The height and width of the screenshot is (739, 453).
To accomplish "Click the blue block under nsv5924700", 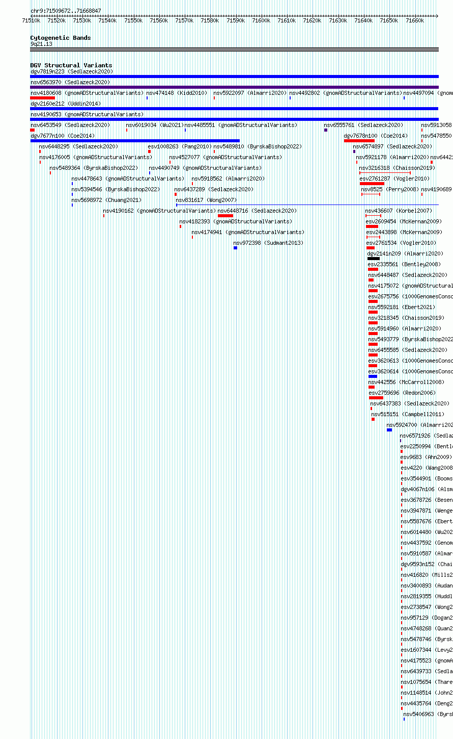I will pos(389,430).
